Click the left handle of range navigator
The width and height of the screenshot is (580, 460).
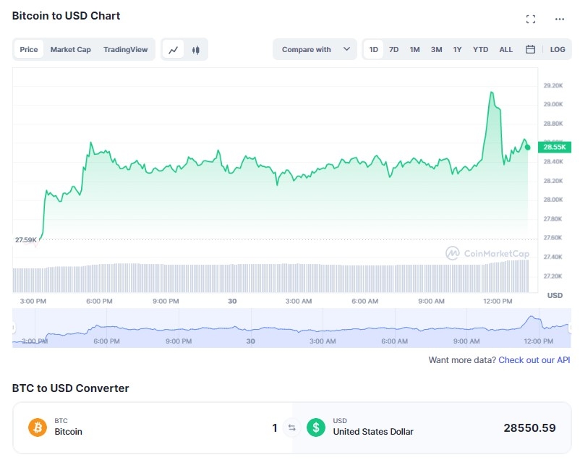point(14,328)
